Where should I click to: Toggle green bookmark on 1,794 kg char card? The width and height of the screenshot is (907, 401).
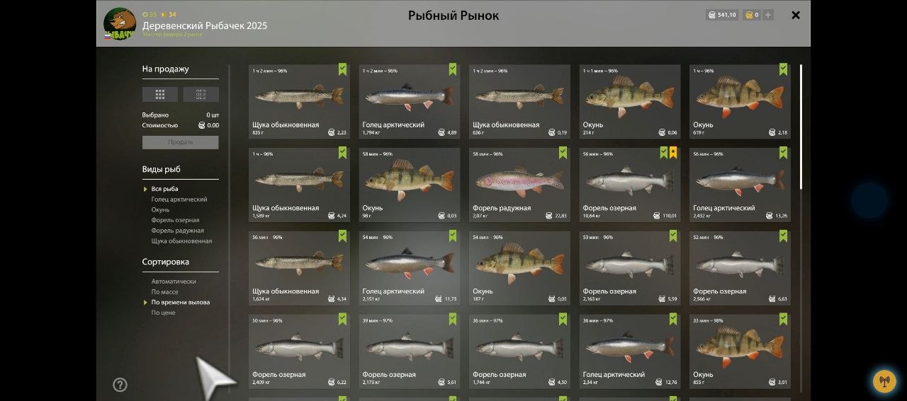click(453, 69)
